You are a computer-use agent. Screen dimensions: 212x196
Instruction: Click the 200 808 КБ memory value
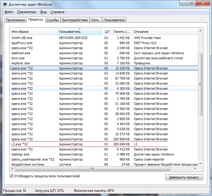(121, 139)
